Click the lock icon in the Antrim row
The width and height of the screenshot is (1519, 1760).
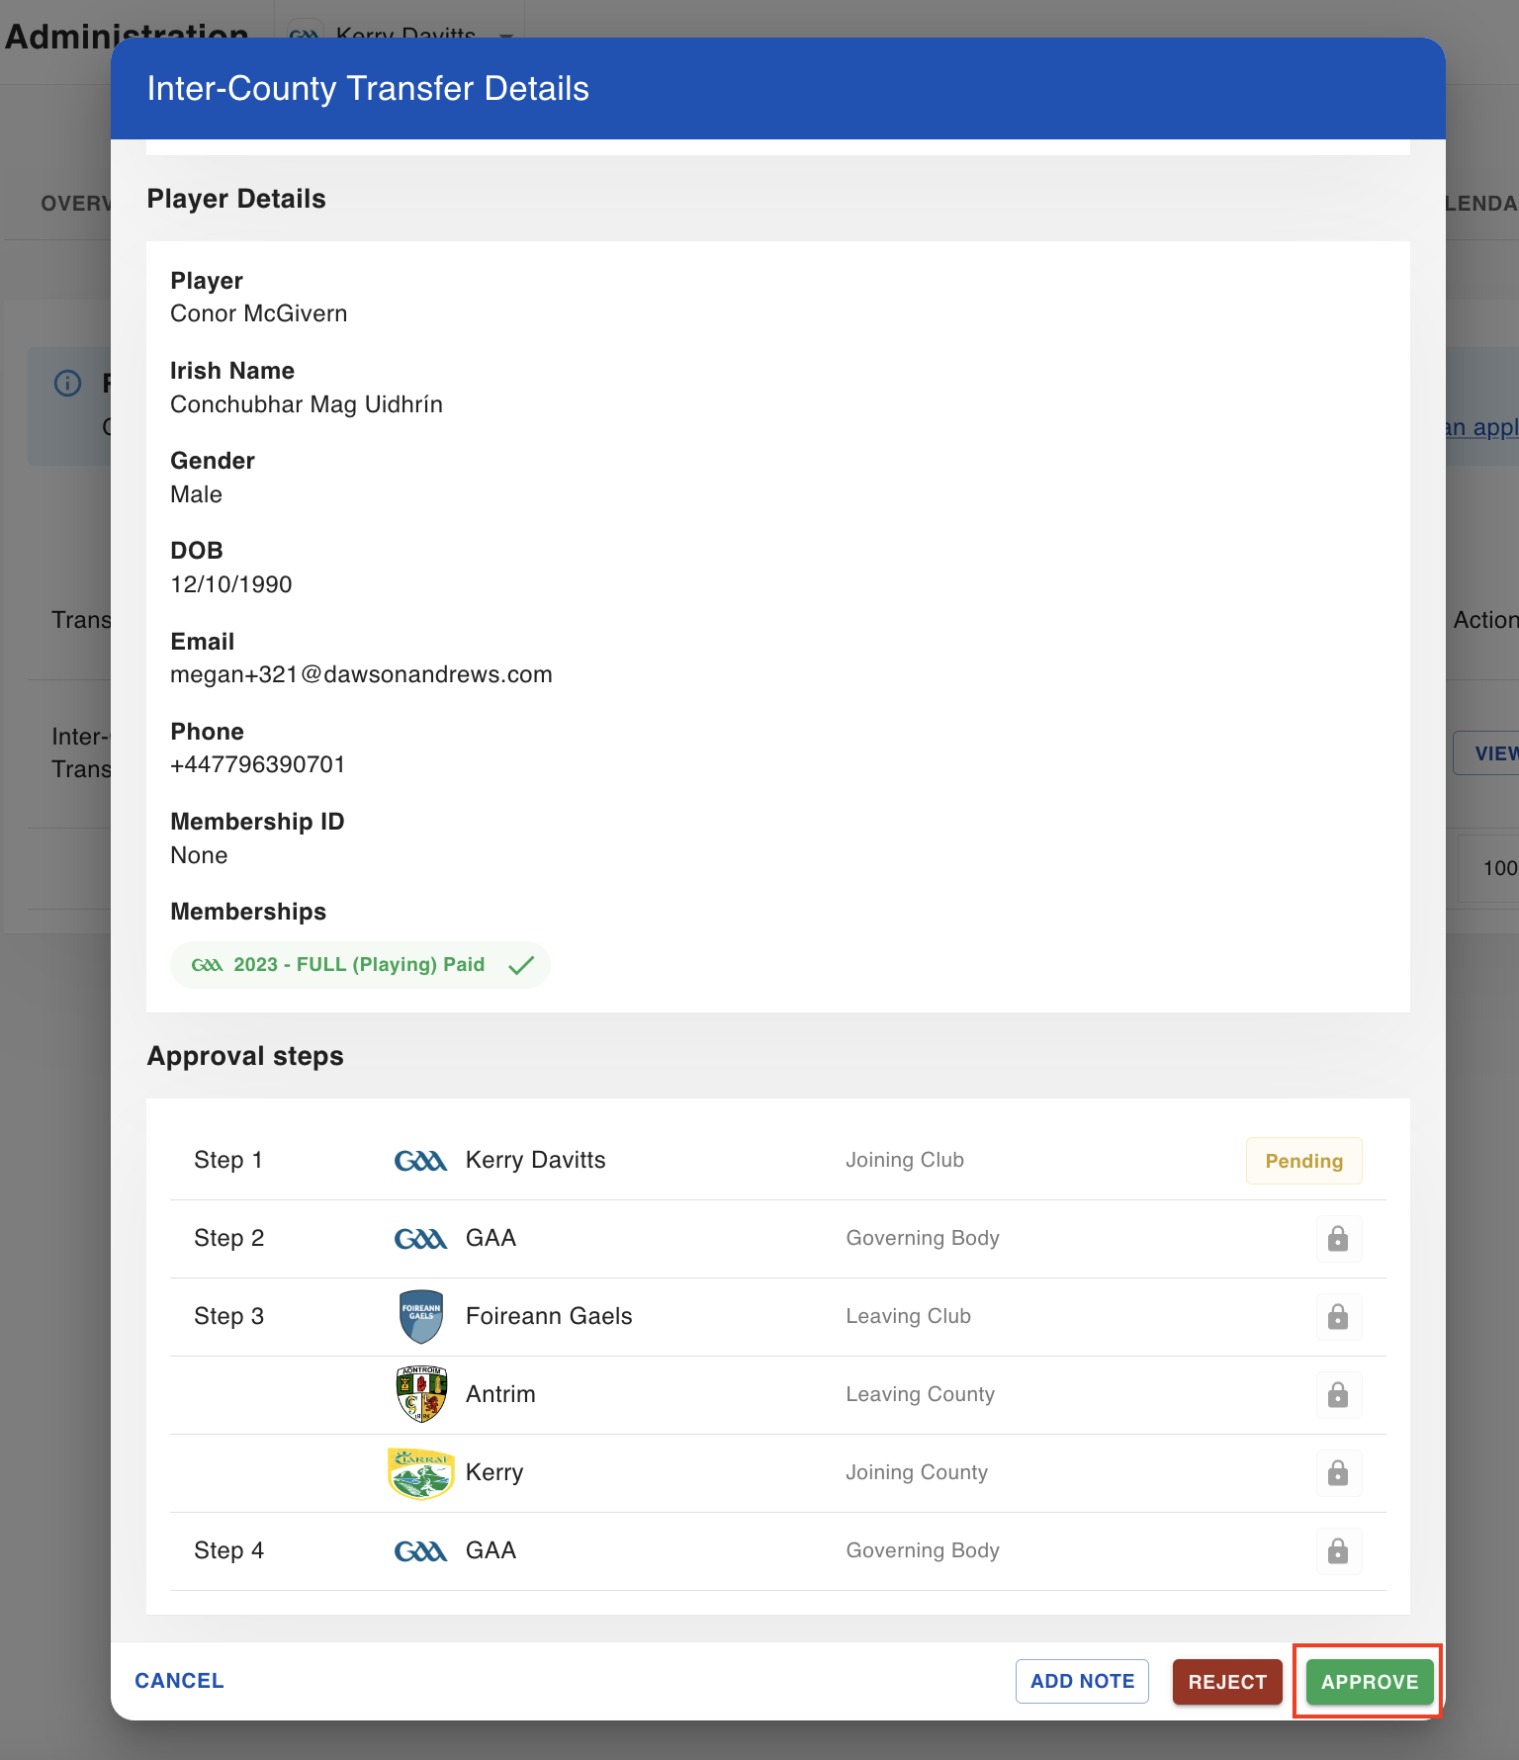coord(1338,1395)
